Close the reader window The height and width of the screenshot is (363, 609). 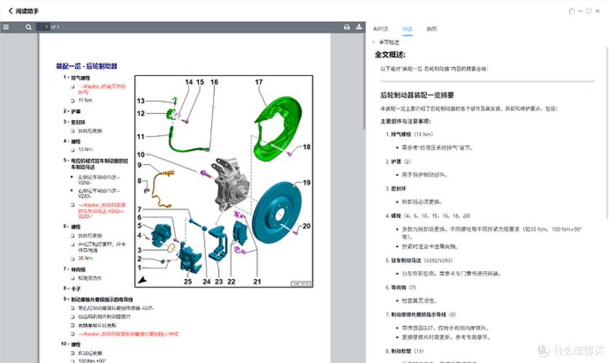click(598, 11)
